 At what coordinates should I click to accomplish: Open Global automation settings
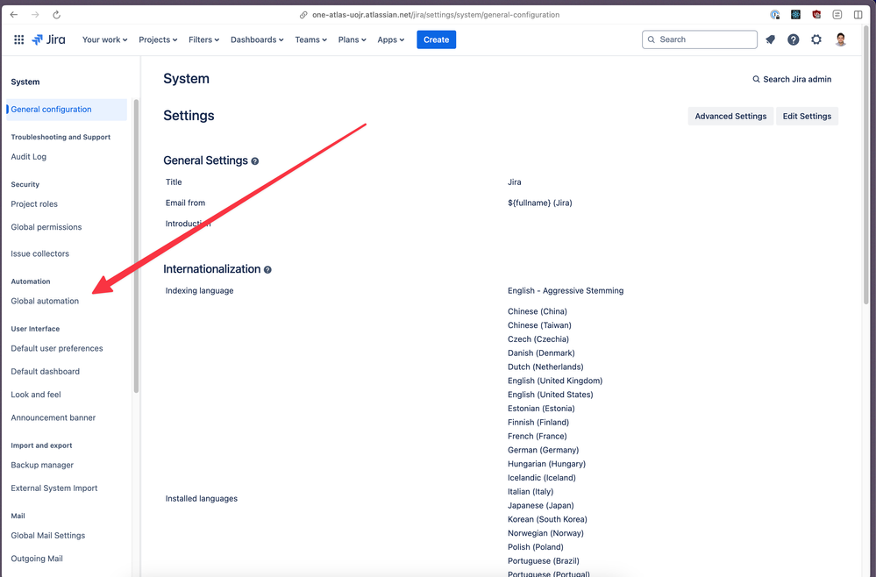[x=45, y=301]
